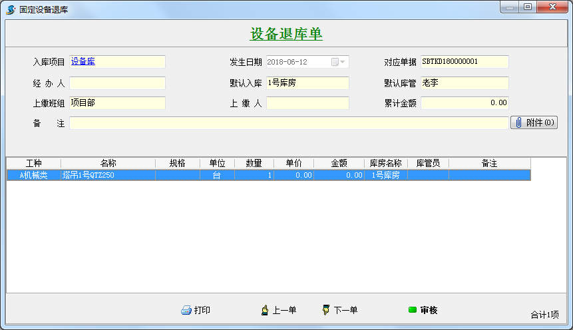
Task: Click the 设备库 link in 入库项目
Action: tap(83, 62)
